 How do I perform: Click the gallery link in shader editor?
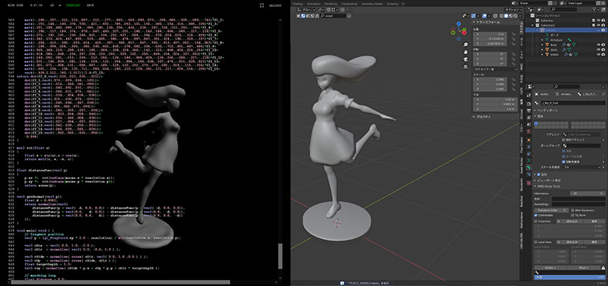coord(275,6)
